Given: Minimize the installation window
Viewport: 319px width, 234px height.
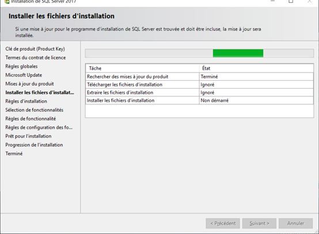Looking at the screenshot, I should point(272,1).
